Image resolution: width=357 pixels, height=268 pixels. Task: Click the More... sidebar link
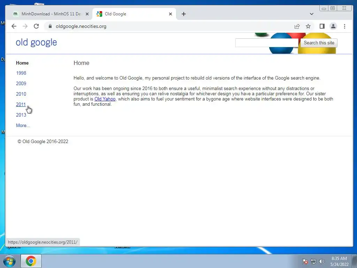[x=23, y=125]
